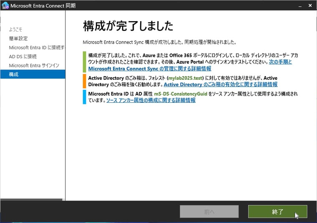Open the source anchor attribute details link
This screenshot has height=223, width=317.
pos(151,100)
